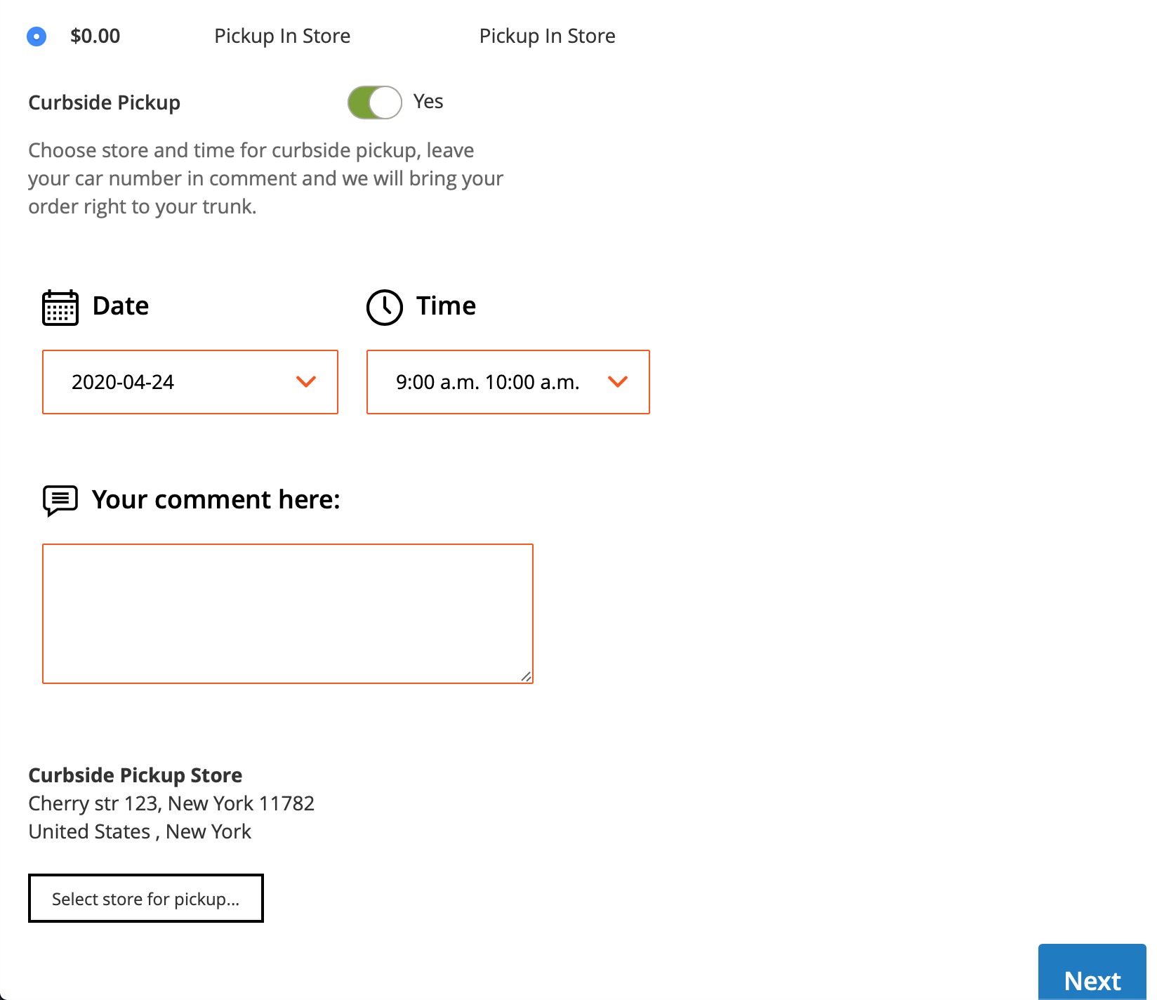Click the Yes label beside toggle

(x=428, y=102)
